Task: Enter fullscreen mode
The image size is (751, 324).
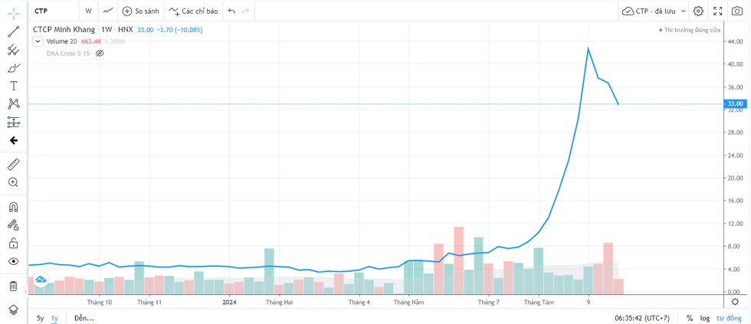Action: (717, 11)
